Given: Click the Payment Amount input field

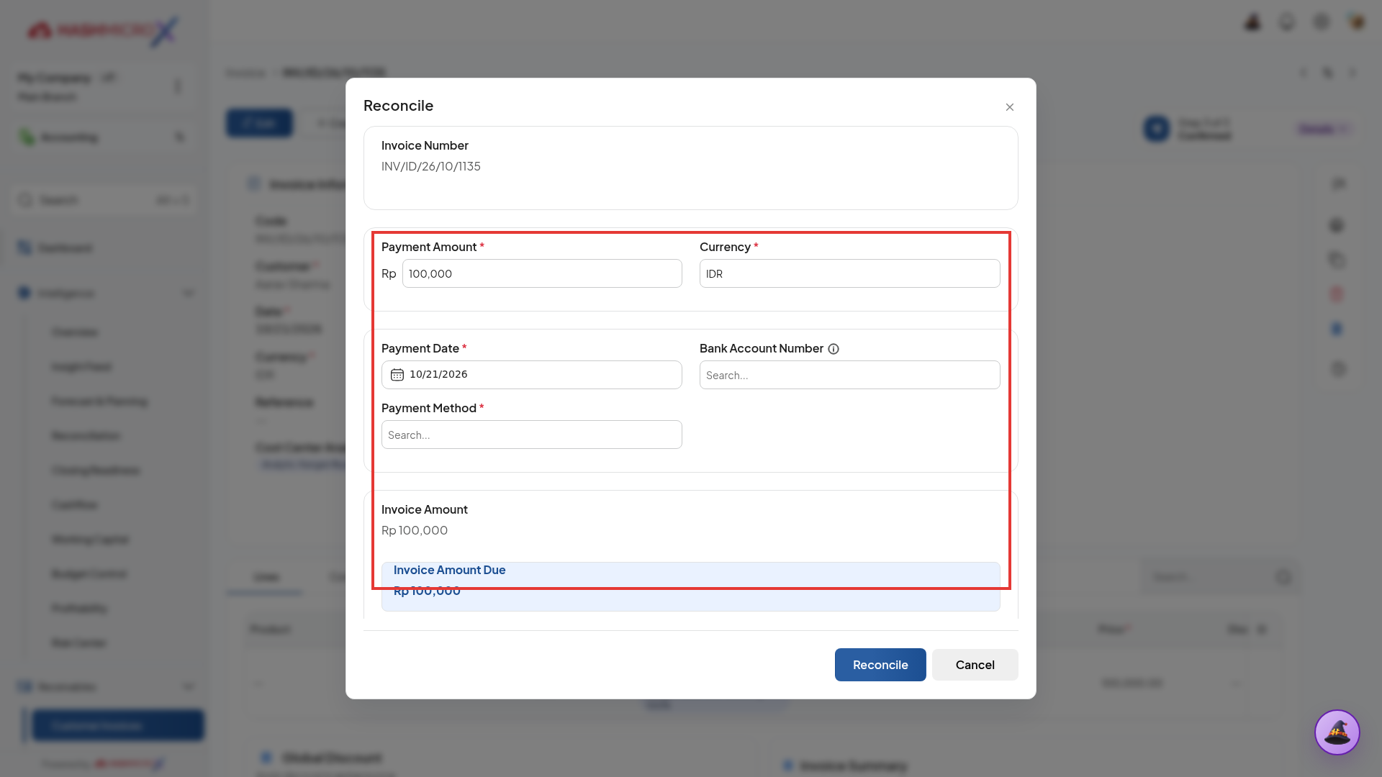Looking at the screenshot, I should 542,273.
